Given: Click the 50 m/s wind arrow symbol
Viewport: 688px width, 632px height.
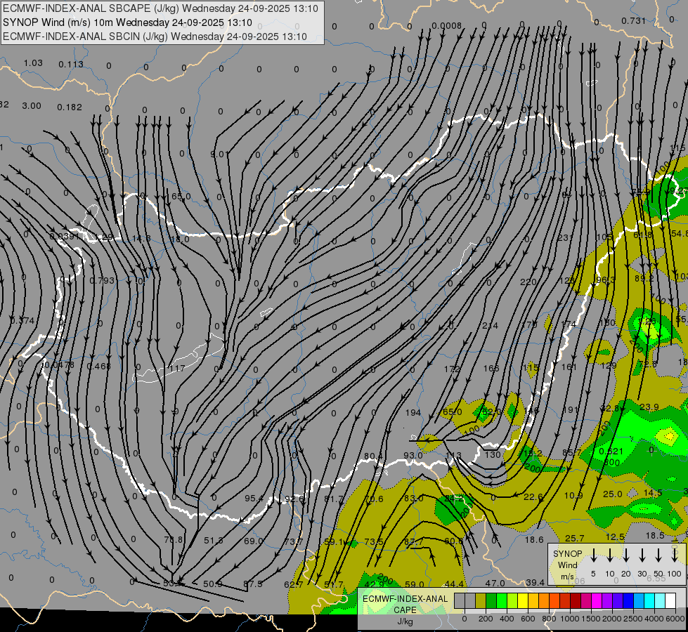Looking at the screenshot, I should point(658,555).
